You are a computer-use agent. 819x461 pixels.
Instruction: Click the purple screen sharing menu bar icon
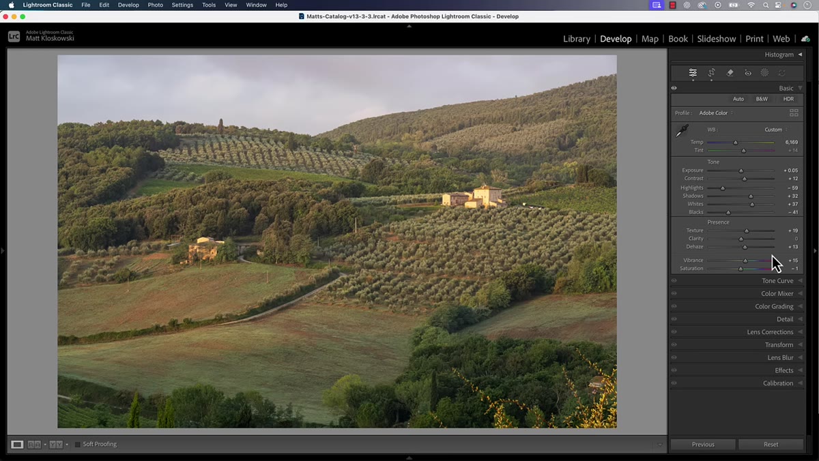(657, 5)
